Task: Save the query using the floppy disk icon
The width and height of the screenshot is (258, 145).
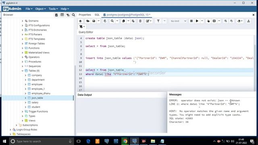Action: pyautogui.click(x=94, y=21)
